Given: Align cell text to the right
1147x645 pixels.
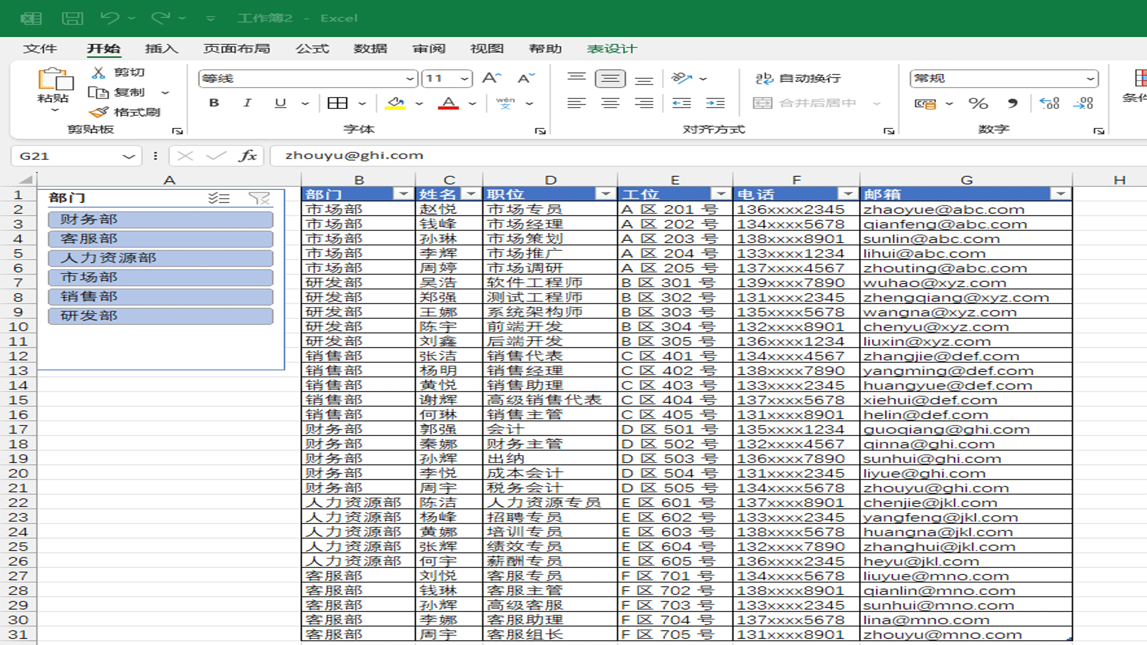Looking at the screenshot, I should [643, 103].
